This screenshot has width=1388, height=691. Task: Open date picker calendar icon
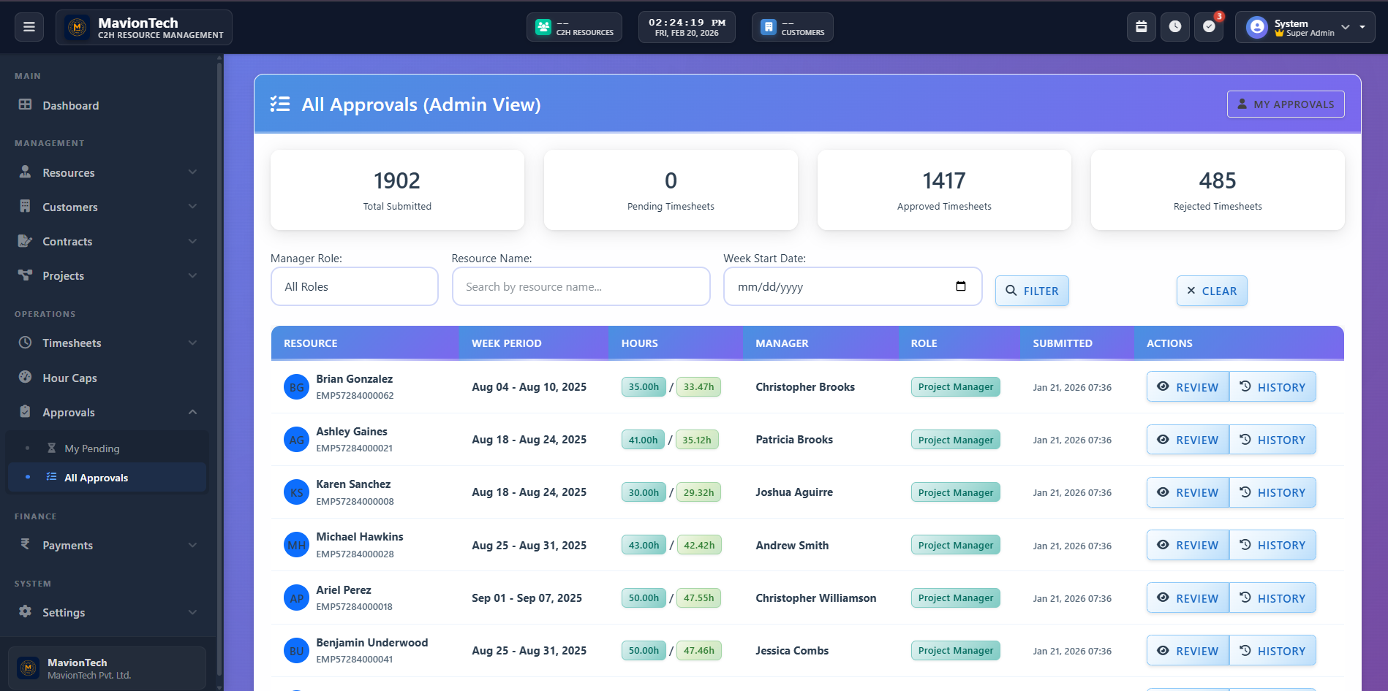[x=961, y=286]
